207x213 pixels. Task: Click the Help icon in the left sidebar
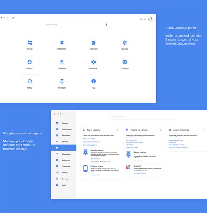coord(57,185)
